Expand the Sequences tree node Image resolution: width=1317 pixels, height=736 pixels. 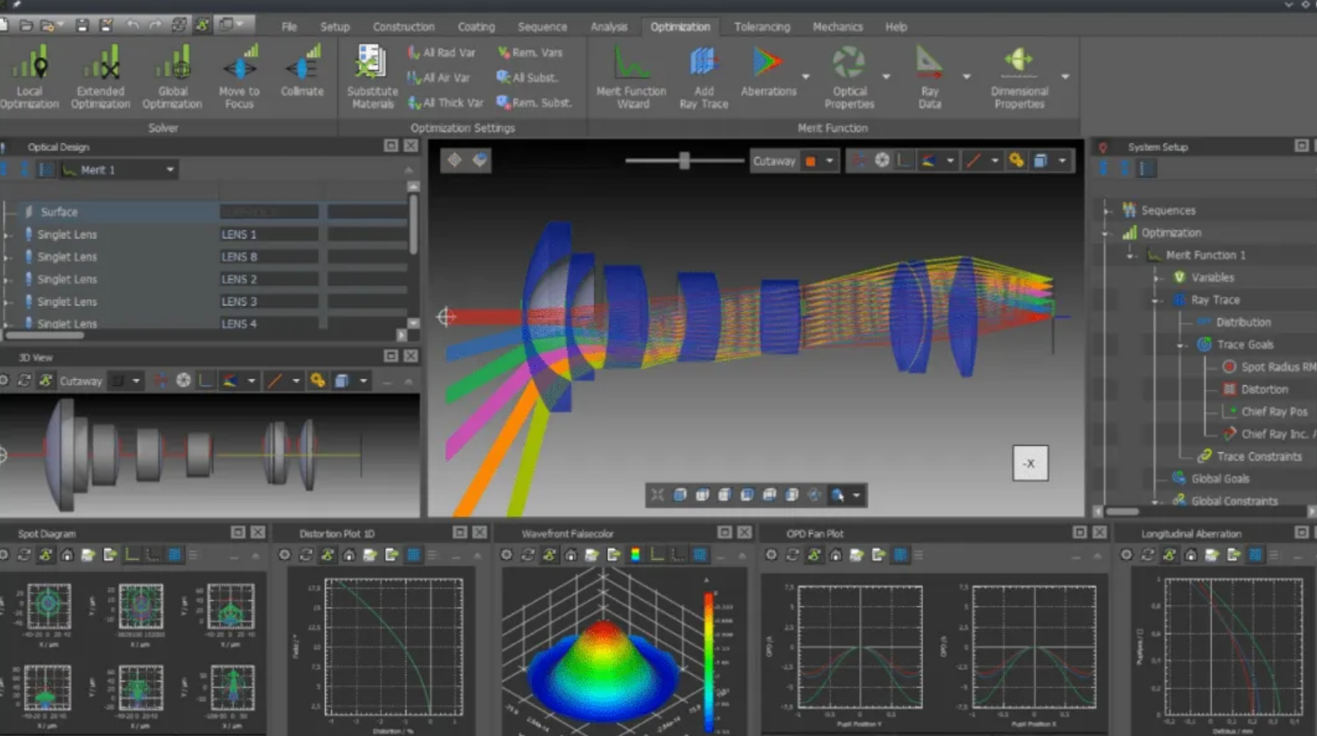click(x=1107, y=211)
